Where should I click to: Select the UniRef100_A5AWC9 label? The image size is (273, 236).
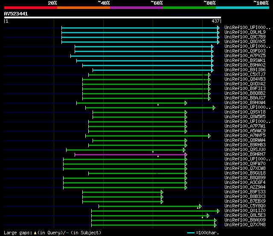click(245, 131)
